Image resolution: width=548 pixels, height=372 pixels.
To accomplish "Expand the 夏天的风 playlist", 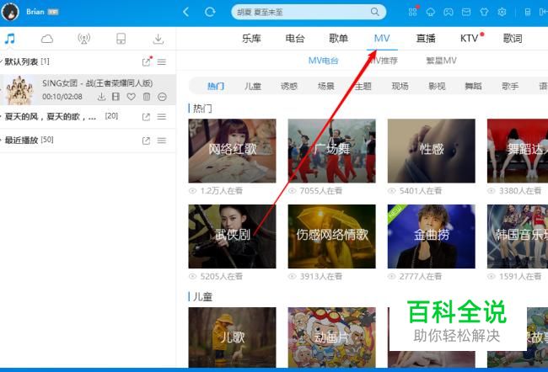I will (2, 116).
